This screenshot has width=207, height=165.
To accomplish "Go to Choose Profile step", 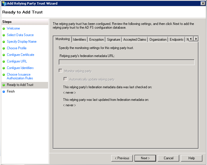I will (17, 48).
